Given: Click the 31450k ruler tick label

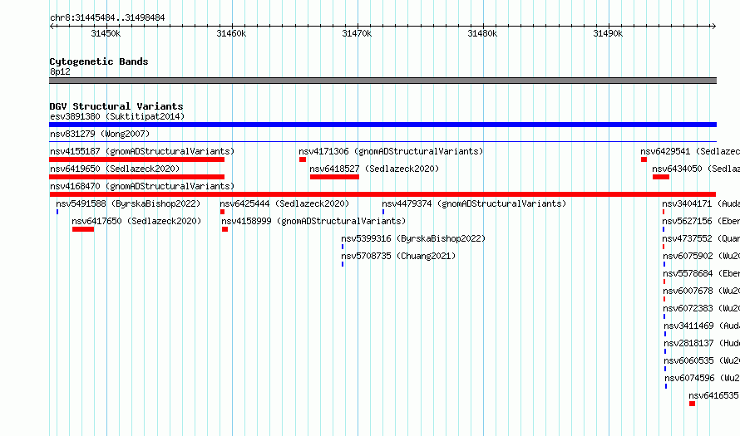Looking at the screenshot, I should click(106, 33).
